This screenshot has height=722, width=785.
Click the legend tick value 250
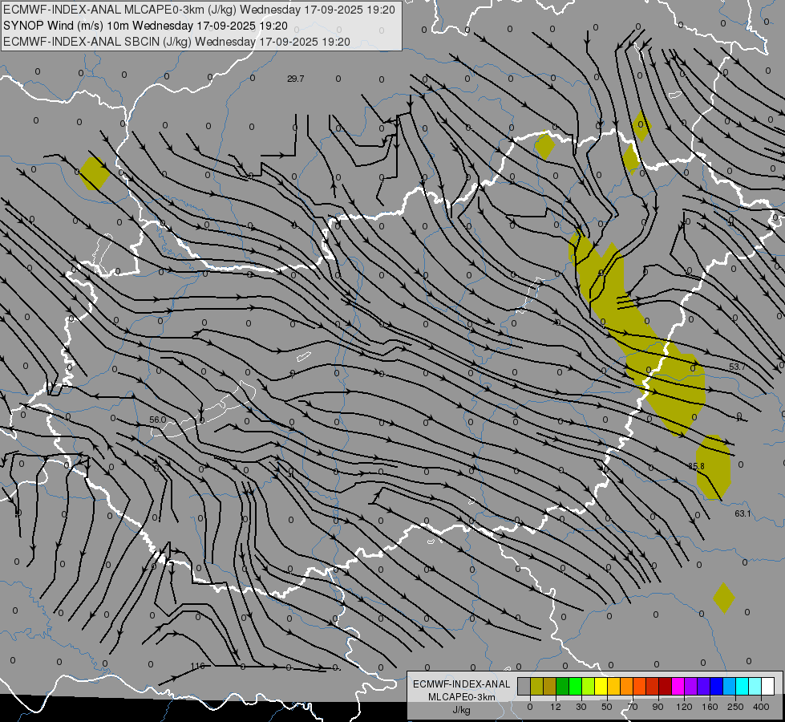(x=735, y=707)
